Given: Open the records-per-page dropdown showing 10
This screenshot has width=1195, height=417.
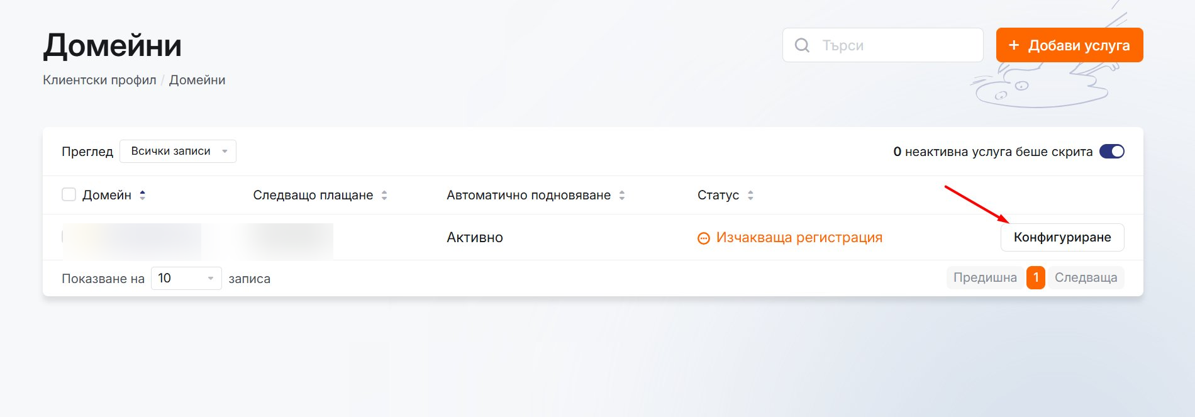Looking at the screenshot, I should [186, 278].
